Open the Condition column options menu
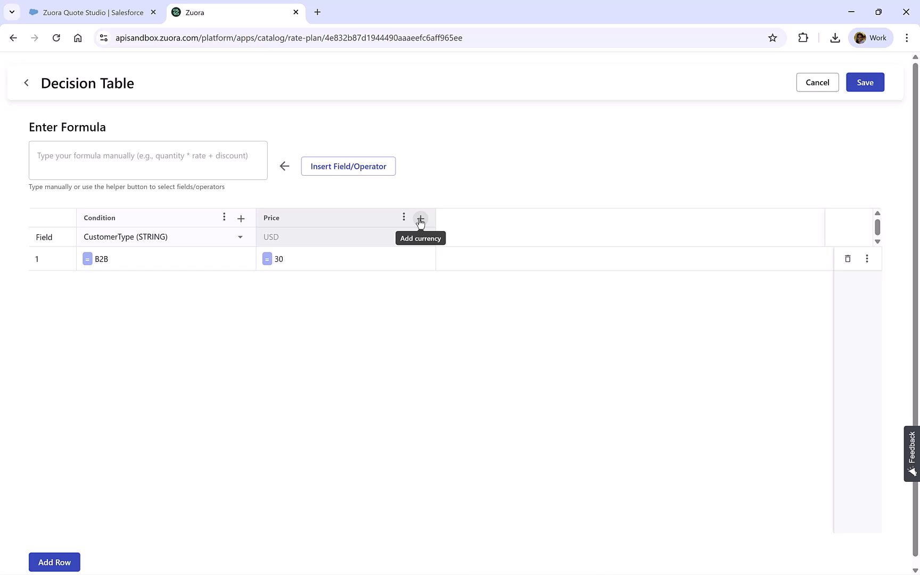This screenshot has height=575, width=920. click(x=224, y=217)
